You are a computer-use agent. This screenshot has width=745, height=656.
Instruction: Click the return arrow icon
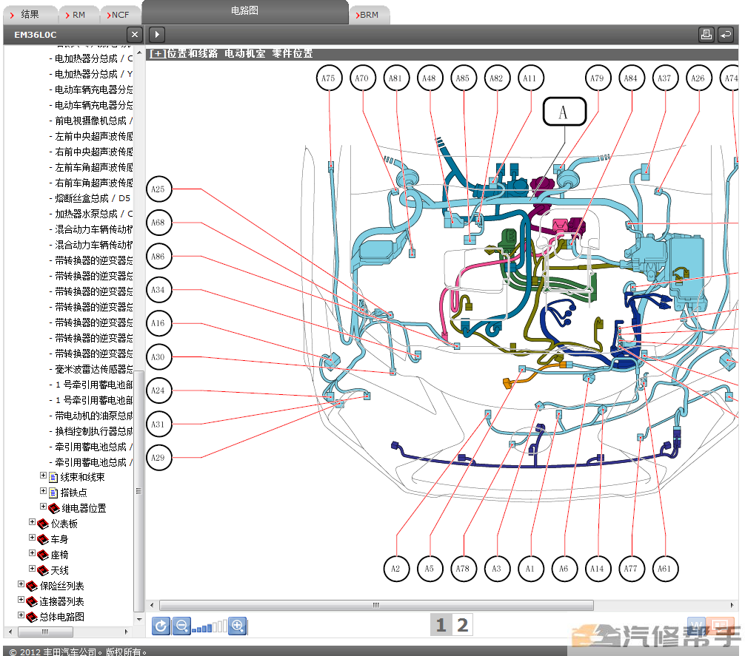pyautogui.click(x=726, y=35)
